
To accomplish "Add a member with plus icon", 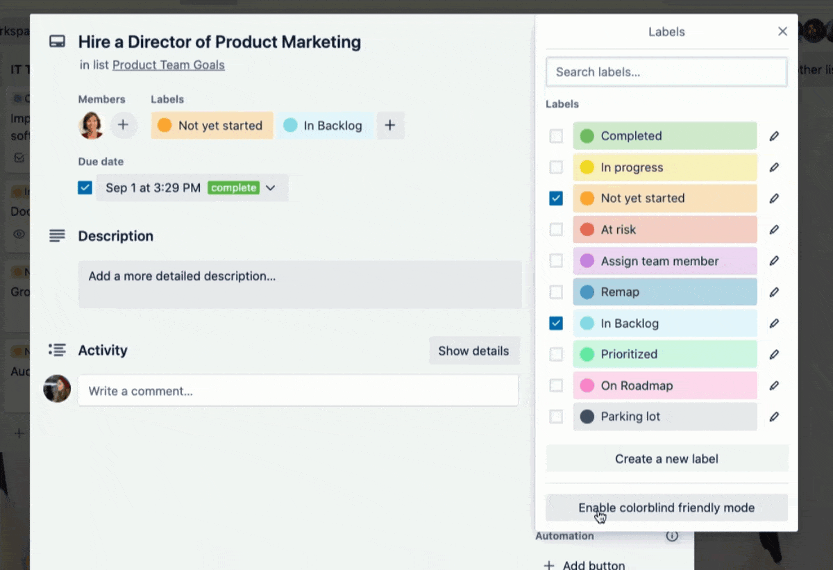I will (123, 126).
